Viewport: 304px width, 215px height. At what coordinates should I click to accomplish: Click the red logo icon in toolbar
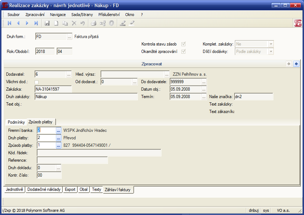[x=298, y=23]
